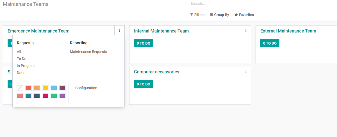
Task: Pick the orange color swatch
Action: [37, 88]
